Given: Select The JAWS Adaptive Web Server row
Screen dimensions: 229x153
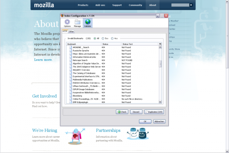Looking at the screenshot, I should tap(113, 67).
